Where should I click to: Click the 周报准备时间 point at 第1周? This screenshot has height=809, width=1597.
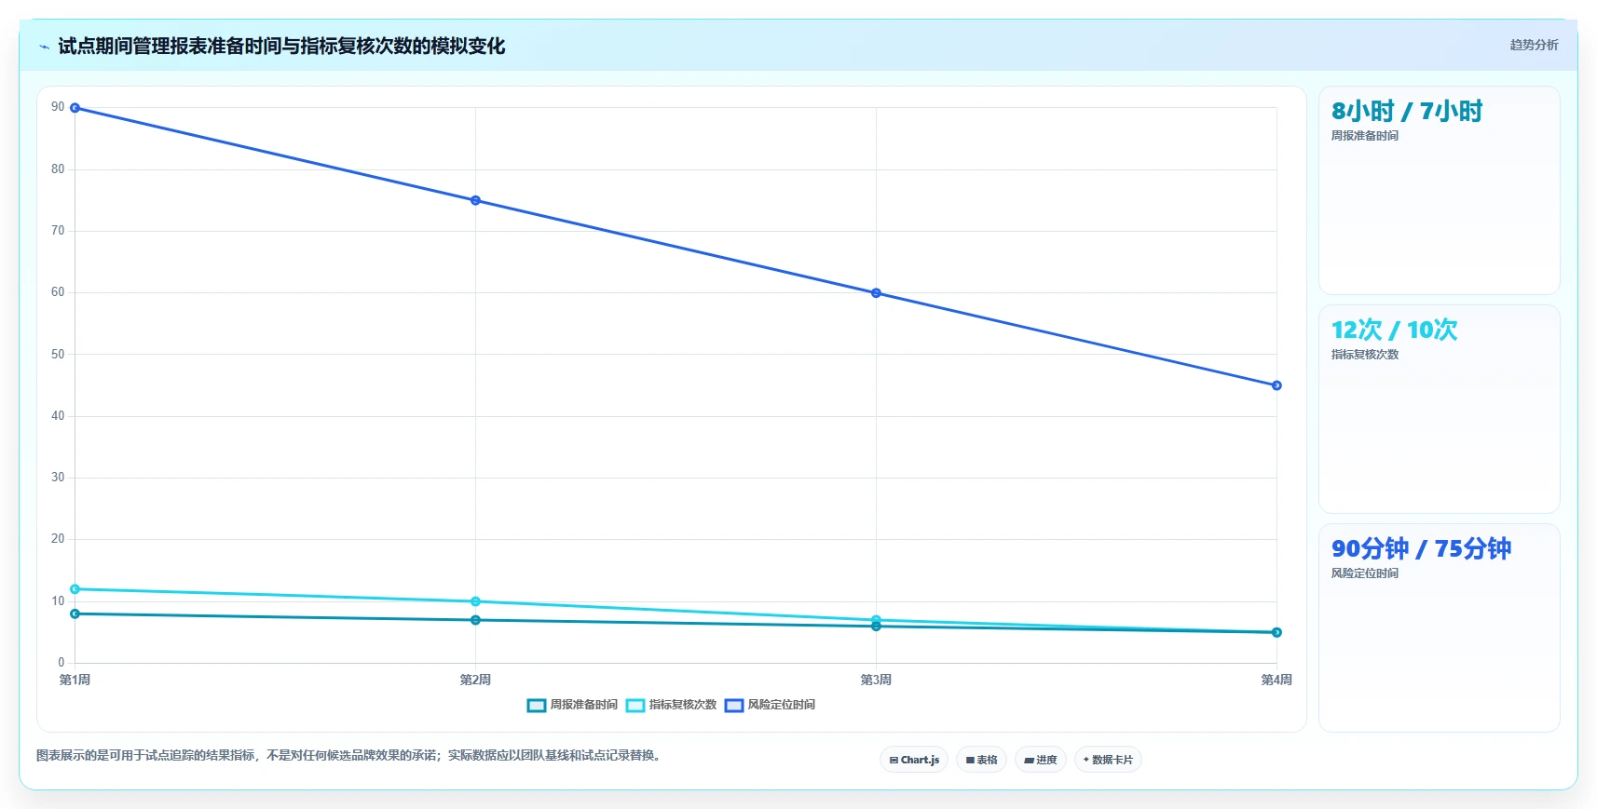pos(75,613)
